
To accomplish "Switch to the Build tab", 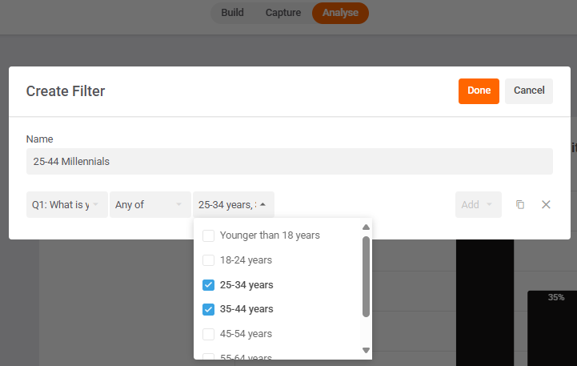I will coord(233,13).
